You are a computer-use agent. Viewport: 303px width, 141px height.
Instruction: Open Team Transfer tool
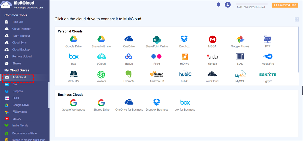pos(21,36)
